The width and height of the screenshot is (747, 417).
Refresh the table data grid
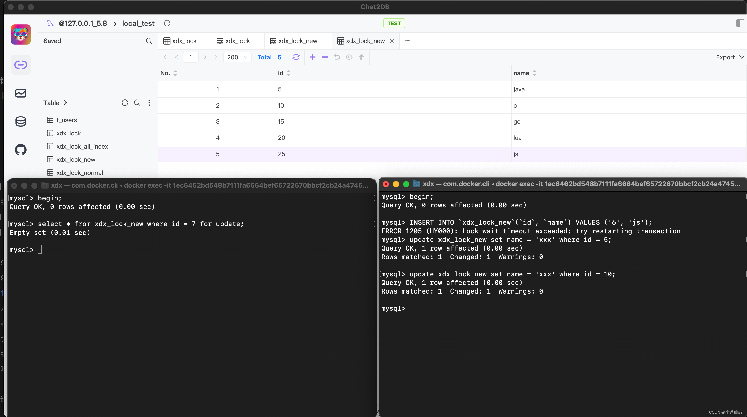click(x=296, y=57)
